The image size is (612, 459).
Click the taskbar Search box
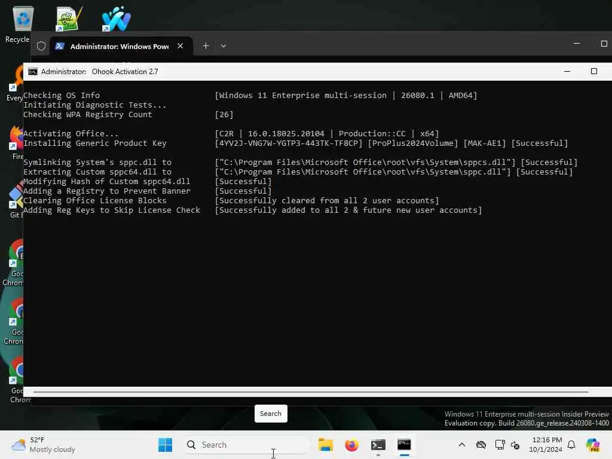[x=246, y=445]
